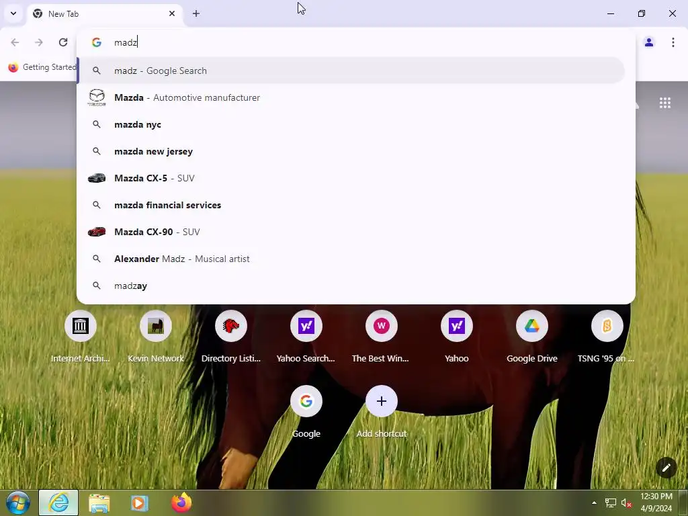
Task: Open the profile avatar icon
Action: pos(649,42)
